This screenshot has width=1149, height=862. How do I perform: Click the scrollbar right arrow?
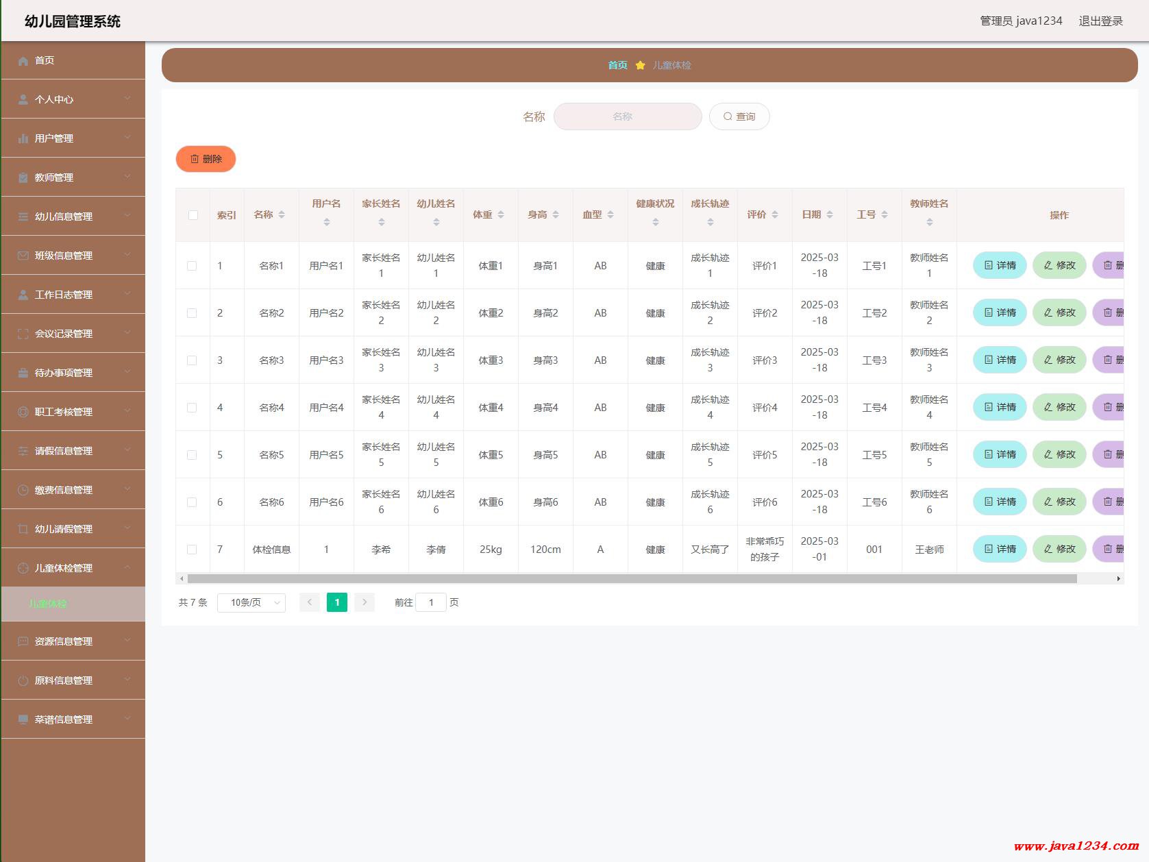coord(1119,579)
